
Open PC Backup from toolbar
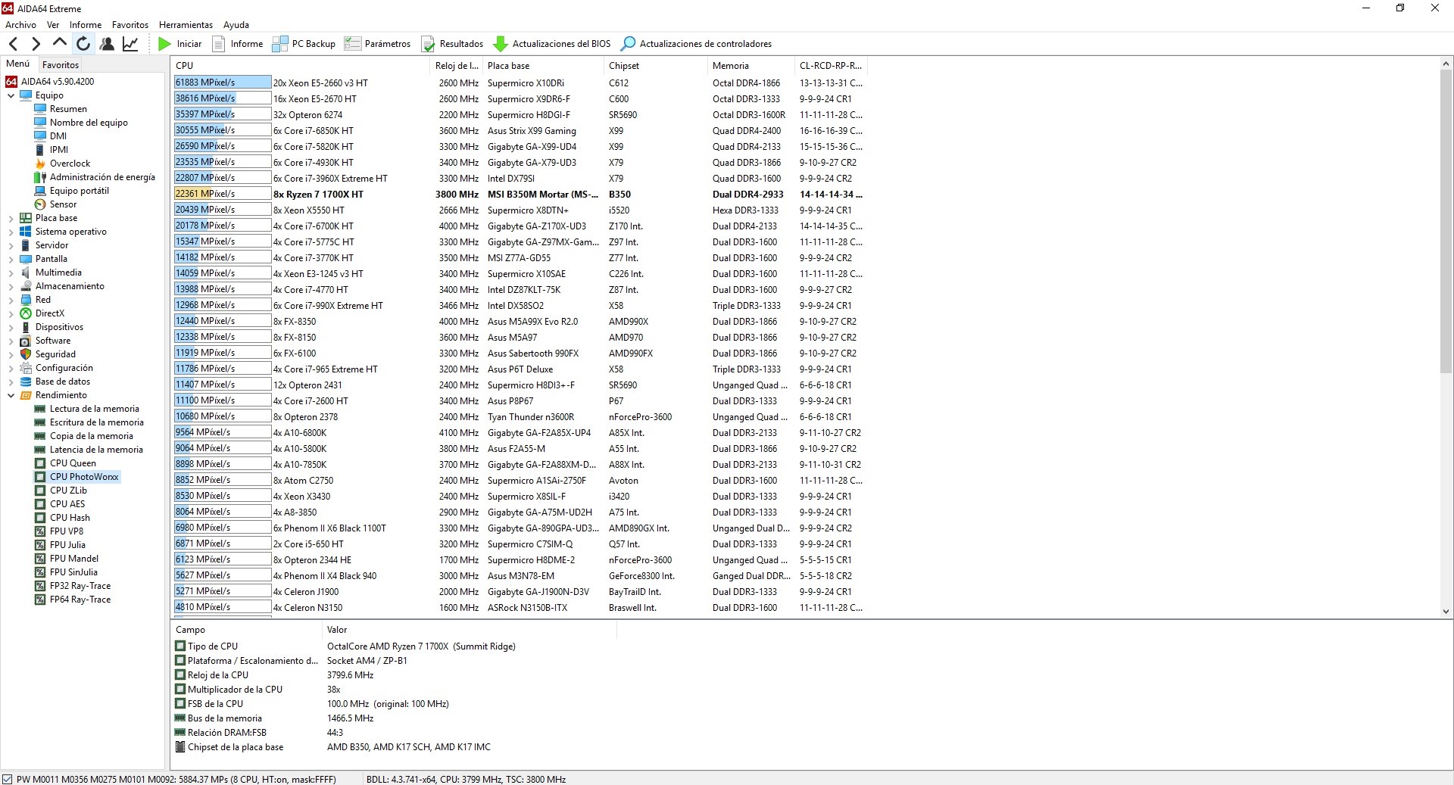304,44
